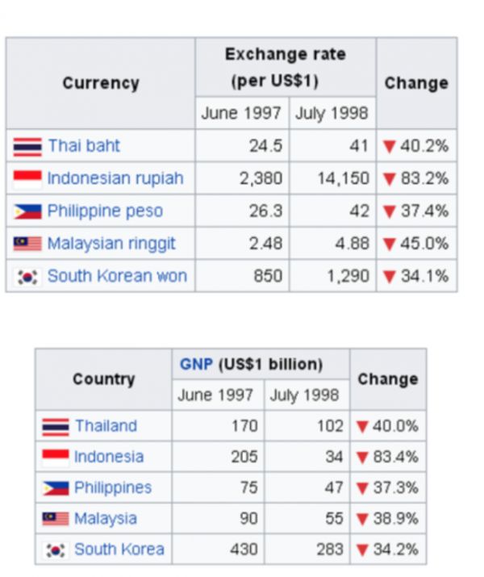The image size is (484, 577).
Task: Click the Indonesian rupiah 83.2% change cell
Action: [416, 178]
